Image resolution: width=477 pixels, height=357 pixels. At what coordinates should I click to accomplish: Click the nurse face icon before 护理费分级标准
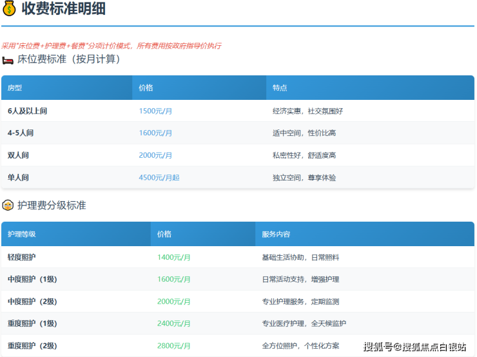(x=8, y=206)
